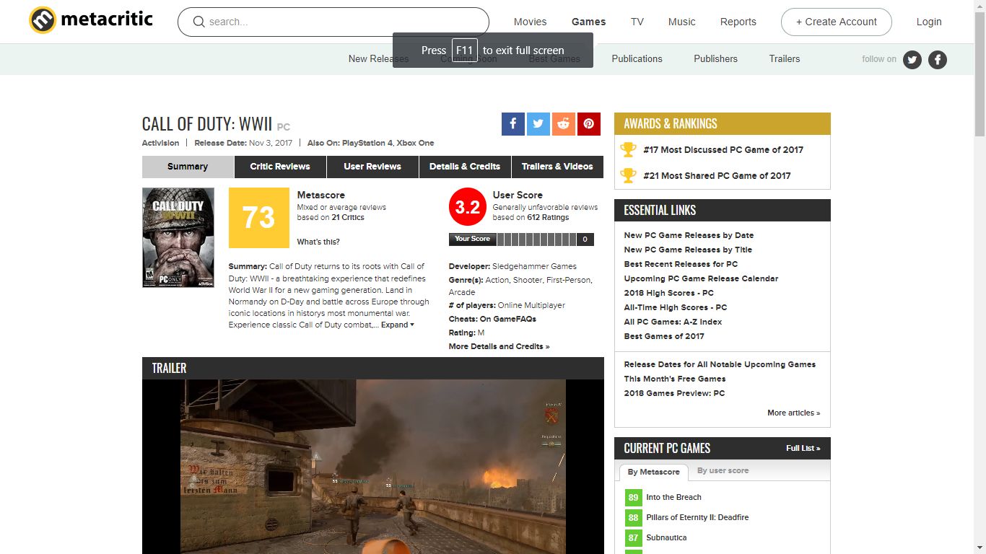Open This Month's Free Games link
The width and height of the screenshot is (986, 554).
point(675,379)
